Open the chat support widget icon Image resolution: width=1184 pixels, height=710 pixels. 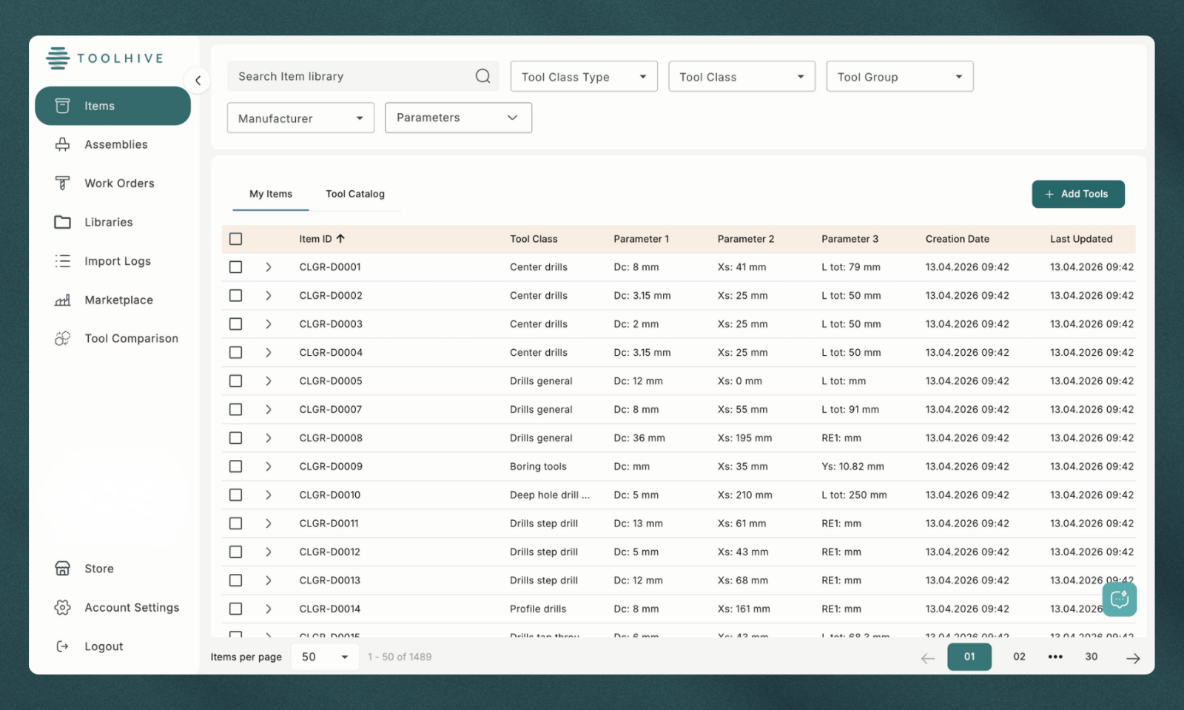click(x=1119, y=599)
